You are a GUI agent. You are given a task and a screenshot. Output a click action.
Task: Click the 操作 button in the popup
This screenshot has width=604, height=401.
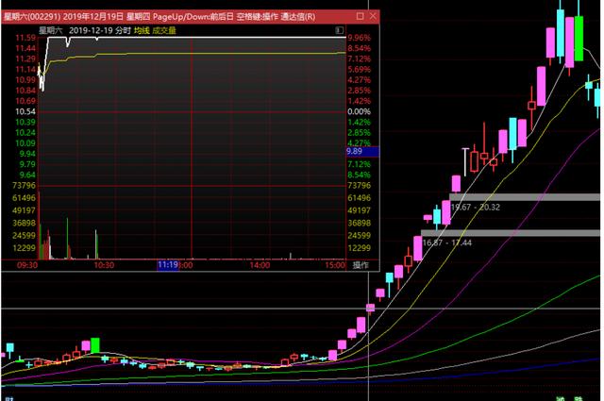pos(361,266)
